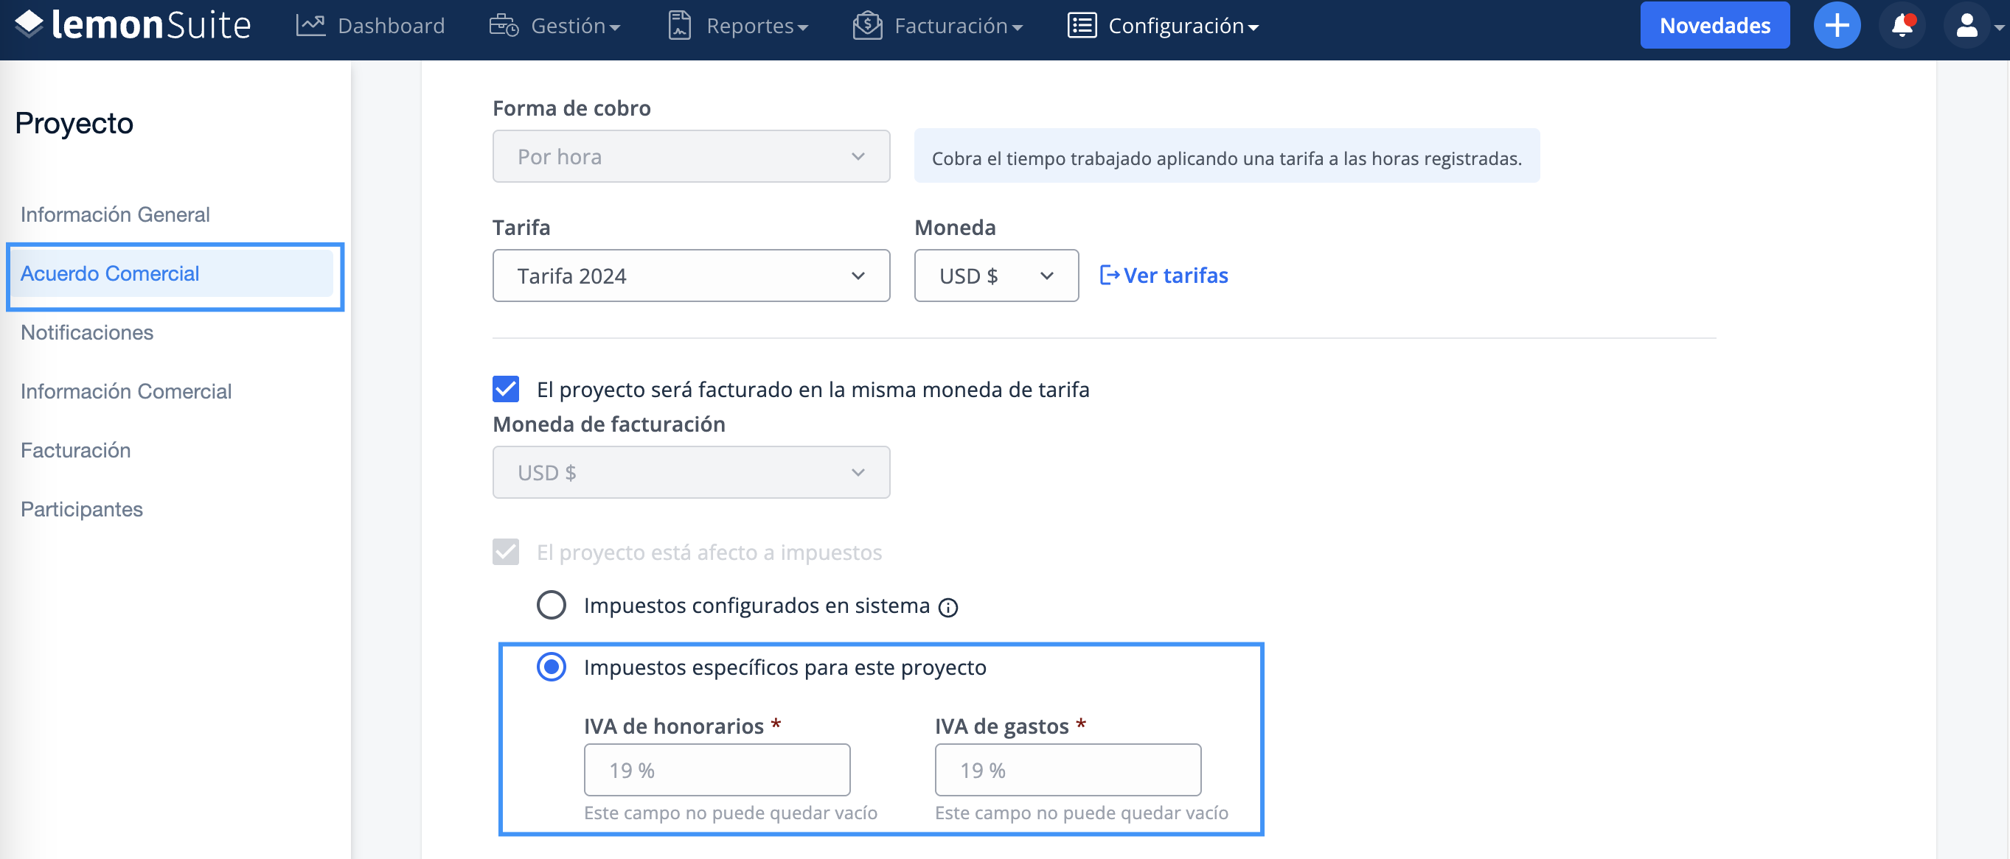Go to Información General section
The height and width of the screenshot is (859, 2010).
[115, 214]
